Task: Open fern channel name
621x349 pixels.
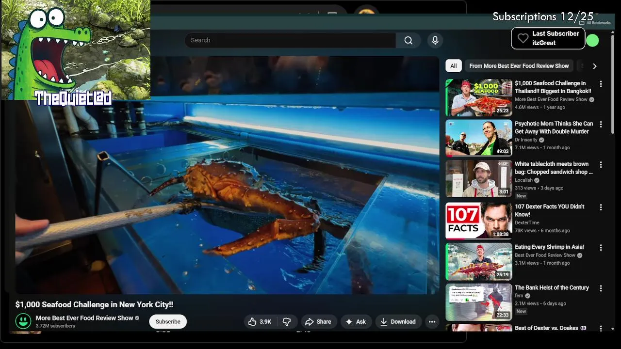Action: (519, 296)
